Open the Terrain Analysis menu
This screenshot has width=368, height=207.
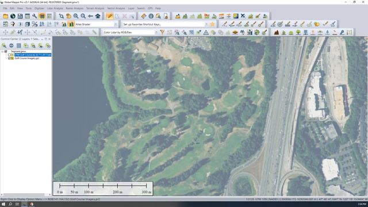95,8
